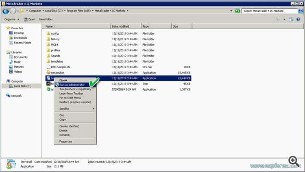The image size is (305, 172).
Task: Click Troubleshoot compatibility menu entry
Action: point(75,89)
